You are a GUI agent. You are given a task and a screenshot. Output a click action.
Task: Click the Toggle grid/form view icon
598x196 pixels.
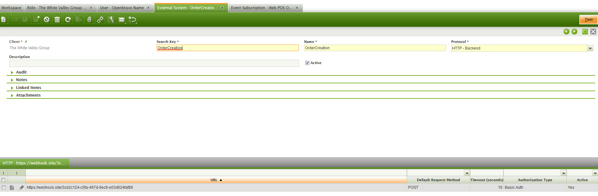pos(122,20)
